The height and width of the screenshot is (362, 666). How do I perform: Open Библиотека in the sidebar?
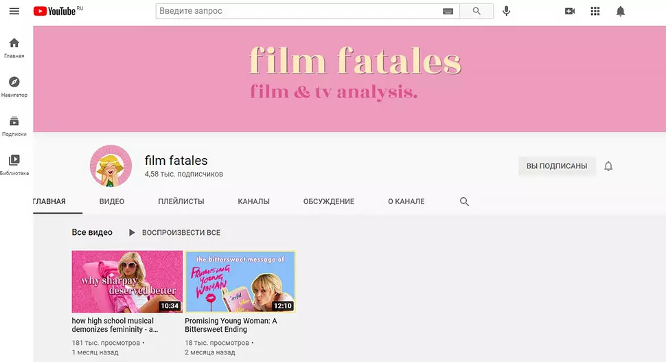click(14, 165)
